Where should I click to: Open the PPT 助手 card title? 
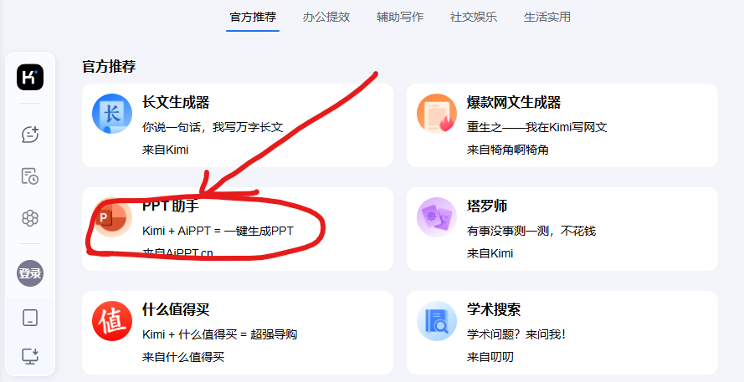[x=171, y=206]
